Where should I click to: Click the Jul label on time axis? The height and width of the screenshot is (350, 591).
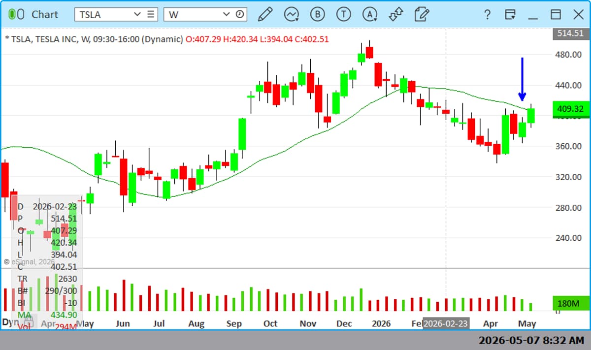click(159, 323)
